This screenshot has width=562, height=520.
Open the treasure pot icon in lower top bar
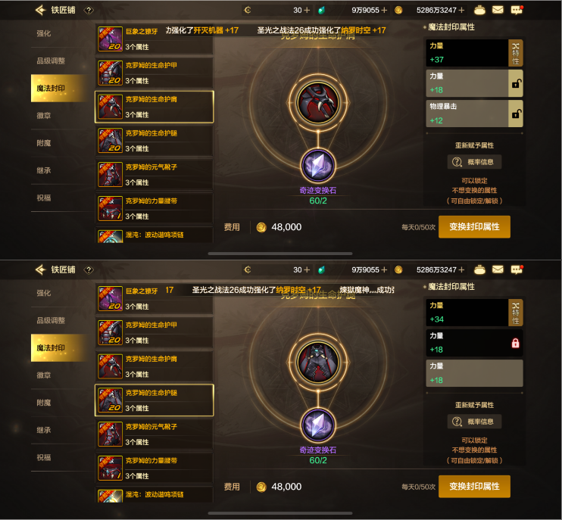479,269
